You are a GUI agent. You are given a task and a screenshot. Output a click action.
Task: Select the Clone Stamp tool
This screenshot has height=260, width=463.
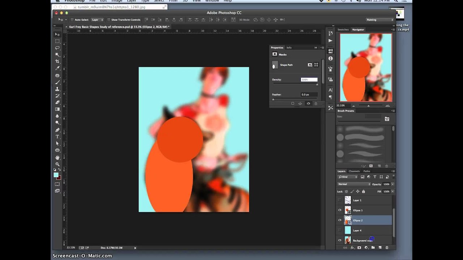(57, 89)
